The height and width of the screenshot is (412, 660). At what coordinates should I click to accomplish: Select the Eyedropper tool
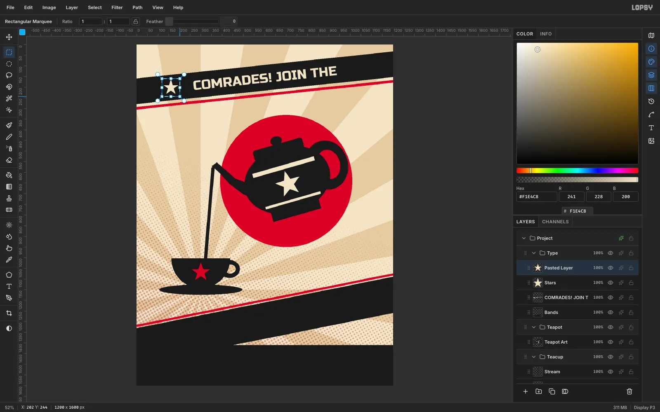click(9, 260)
